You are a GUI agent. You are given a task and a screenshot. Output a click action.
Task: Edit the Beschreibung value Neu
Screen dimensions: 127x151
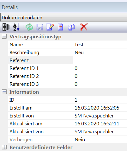100,53
